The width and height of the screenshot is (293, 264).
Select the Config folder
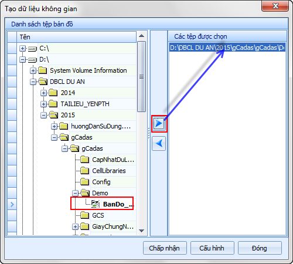101,182
